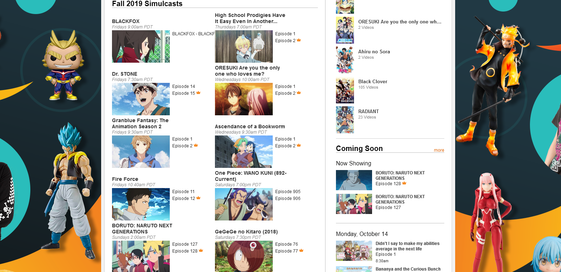Image resolution: width=561 pixels, height=272 pixels.
Task: Open One Piece WANO KUNI Episode 905
Action: point(288,192)
